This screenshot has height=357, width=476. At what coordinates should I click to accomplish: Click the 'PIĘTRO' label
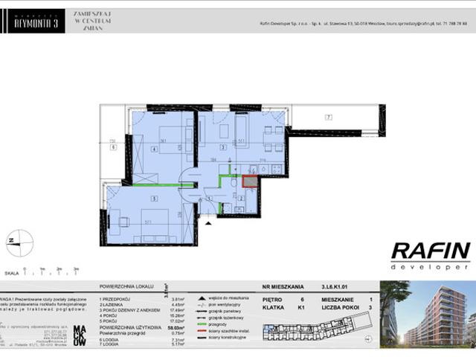point(272,300)
